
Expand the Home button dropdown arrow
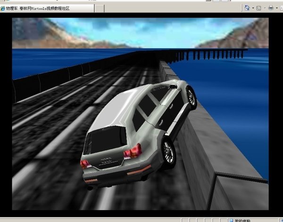(x=253, y=8)
